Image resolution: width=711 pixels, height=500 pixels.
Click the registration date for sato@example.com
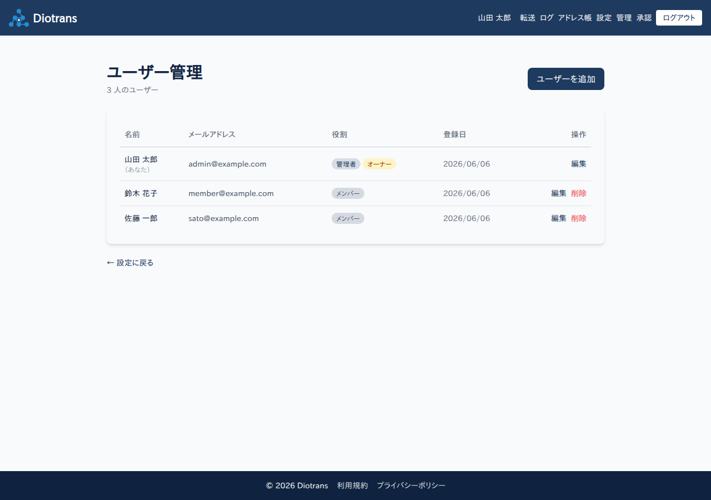tap(467, 218)
